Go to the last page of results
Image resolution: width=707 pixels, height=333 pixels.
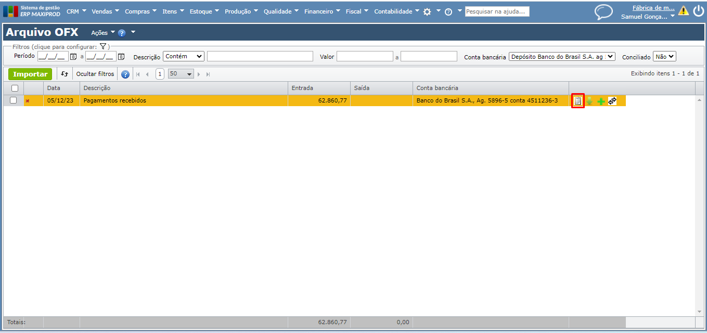pos(208,74)
